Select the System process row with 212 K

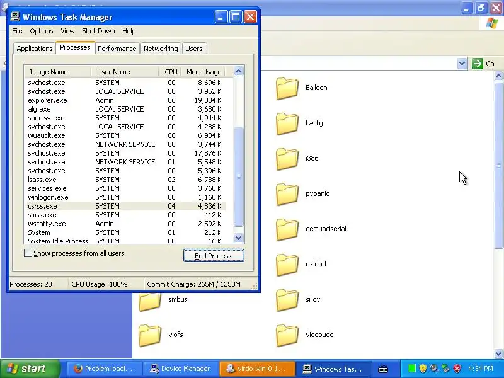(125, 232)
